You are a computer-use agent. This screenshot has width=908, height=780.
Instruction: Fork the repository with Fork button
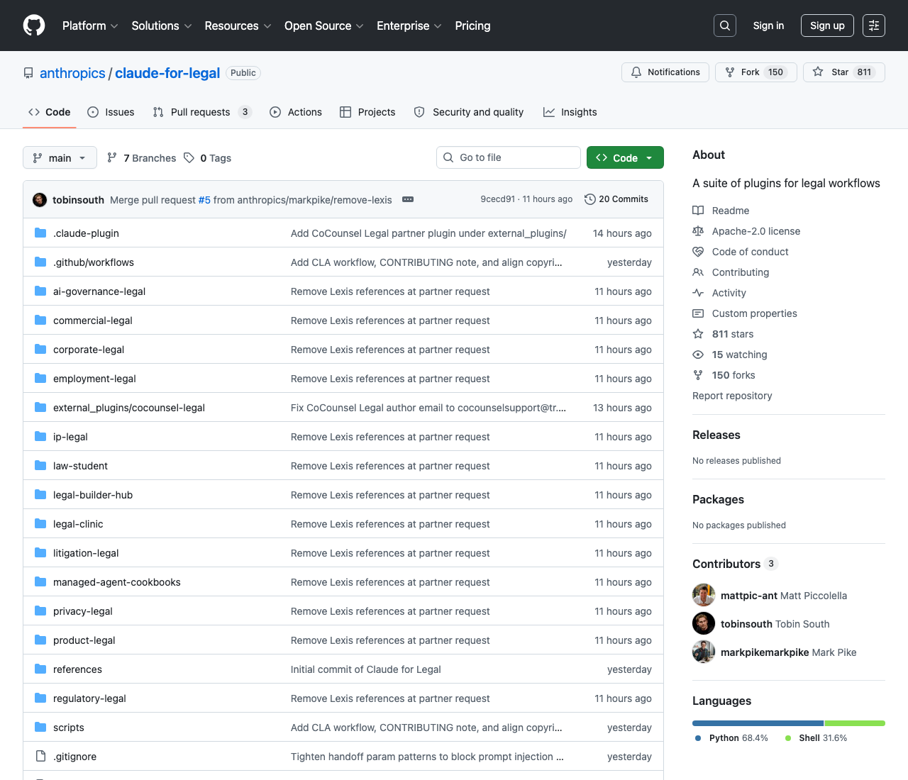point(756,72)
